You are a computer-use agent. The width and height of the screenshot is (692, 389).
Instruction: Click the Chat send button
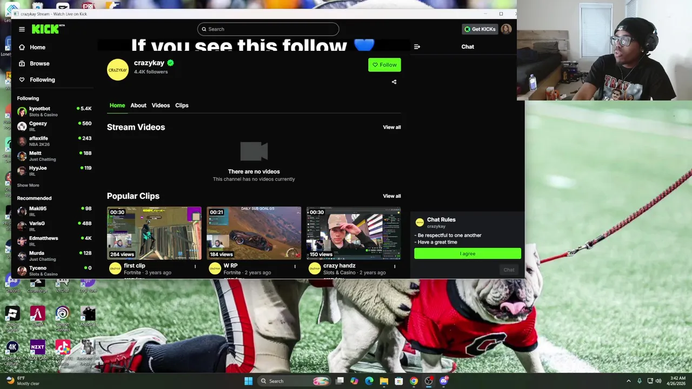[509, 270]
